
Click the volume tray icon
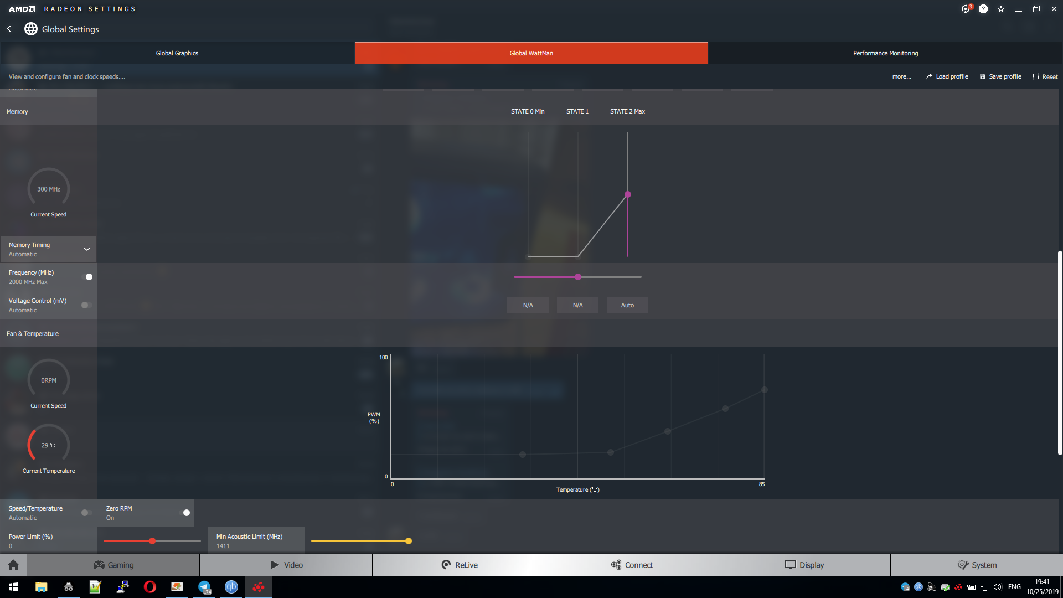998,587
